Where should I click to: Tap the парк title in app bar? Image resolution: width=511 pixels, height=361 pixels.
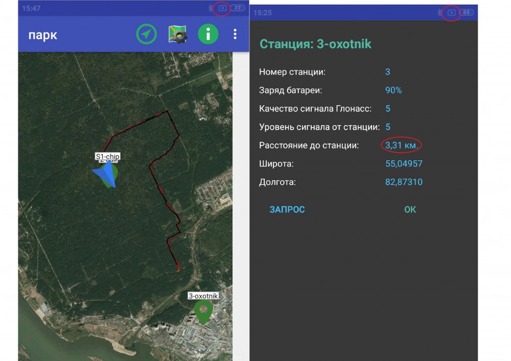point(42,35)
